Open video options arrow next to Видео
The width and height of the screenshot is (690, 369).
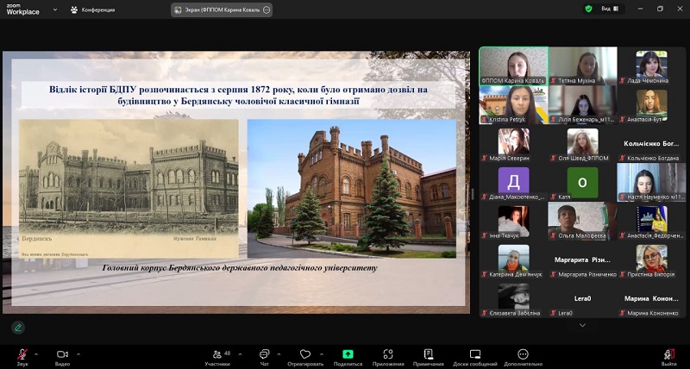78,354
